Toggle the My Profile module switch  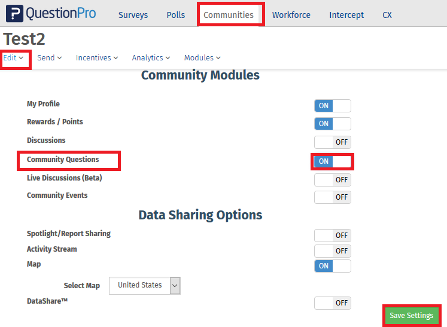tap(332, 106)
